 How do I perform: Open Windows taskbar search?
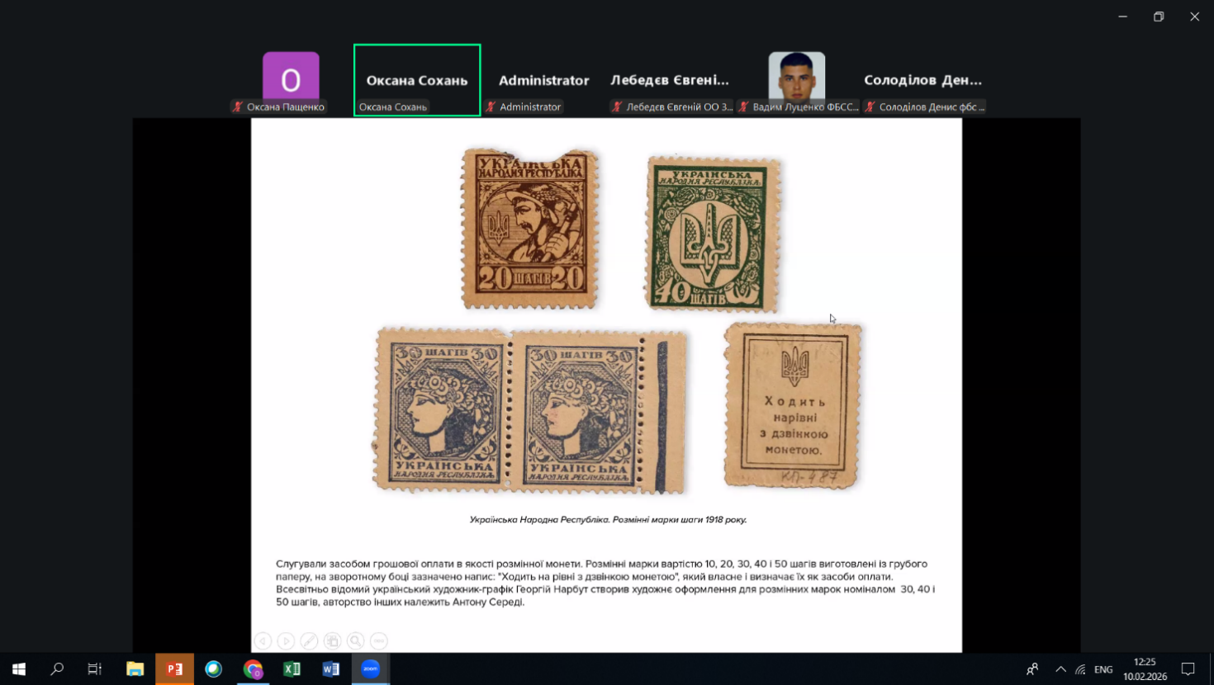pyautogui.click(x=57, y=668)
